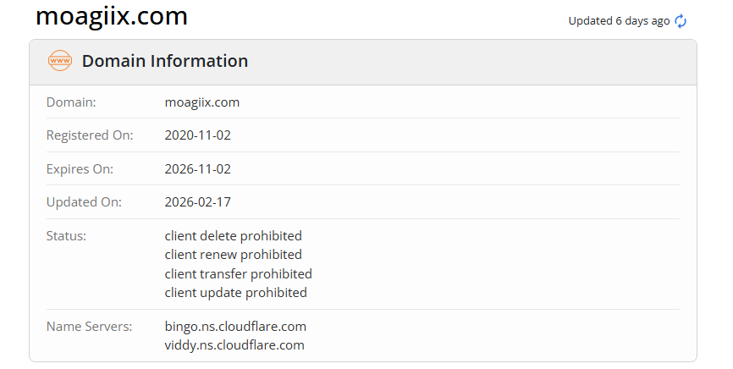Viewport: 733px width, 369px height.
Task: Click the bingo.ns.cloudflare.com name server
Action: [x=235, y=326]
